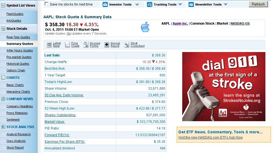The image size is (274, 153).
Task: Open Interactive Charts
Action: click(x=18, y=92)
